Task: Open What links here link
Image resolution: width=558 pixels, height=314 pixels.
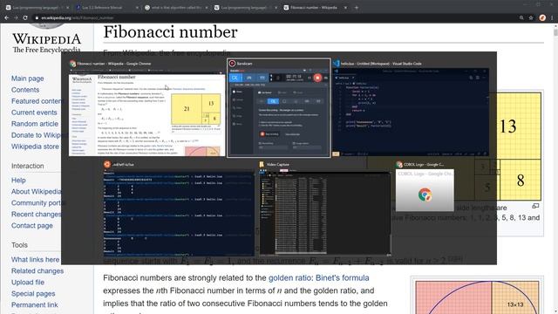Action: [35, 260]
